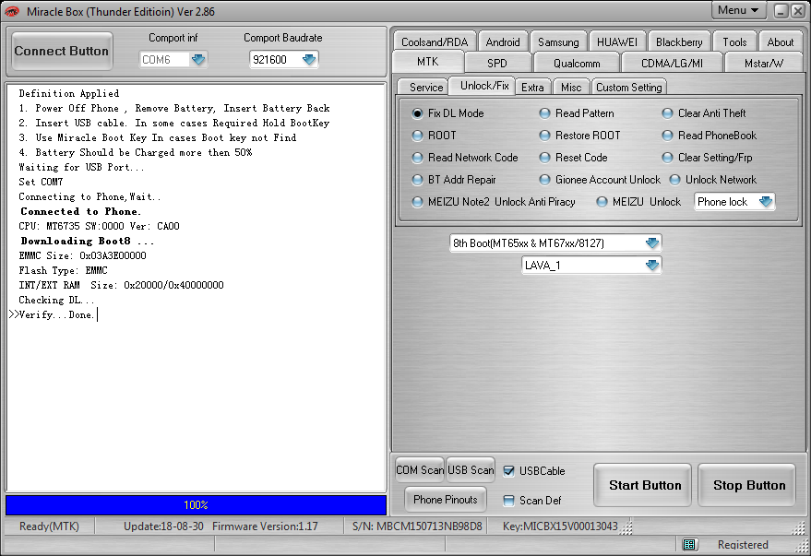Open the Mstar/W tab
Image resolution: width=811 pixels, height=556 pixels.
(x=764, y=63)
